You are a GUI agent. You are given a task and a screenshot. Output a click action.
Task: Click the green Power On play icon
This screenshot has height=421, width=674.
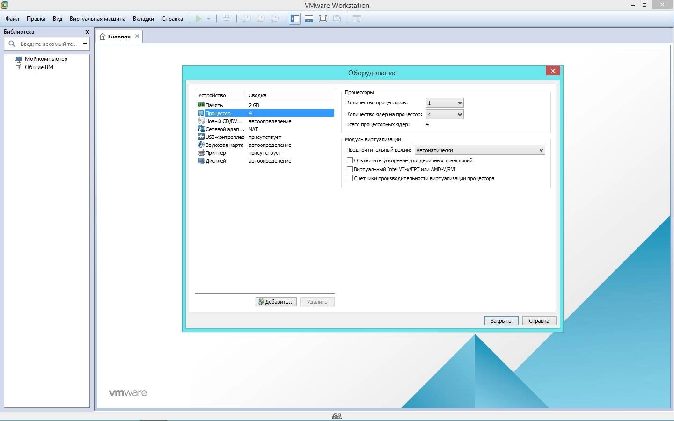tap(198, 19)
